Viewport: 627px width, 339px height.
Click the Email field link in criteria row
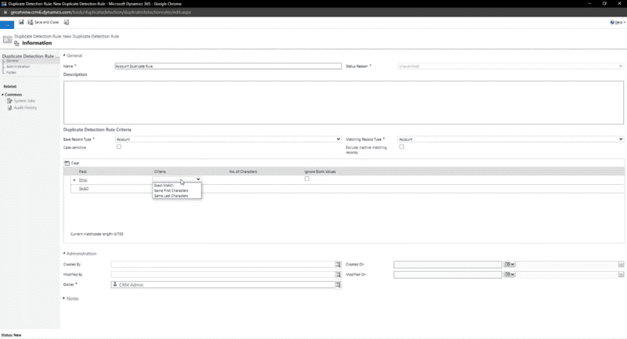pos(83,180)
